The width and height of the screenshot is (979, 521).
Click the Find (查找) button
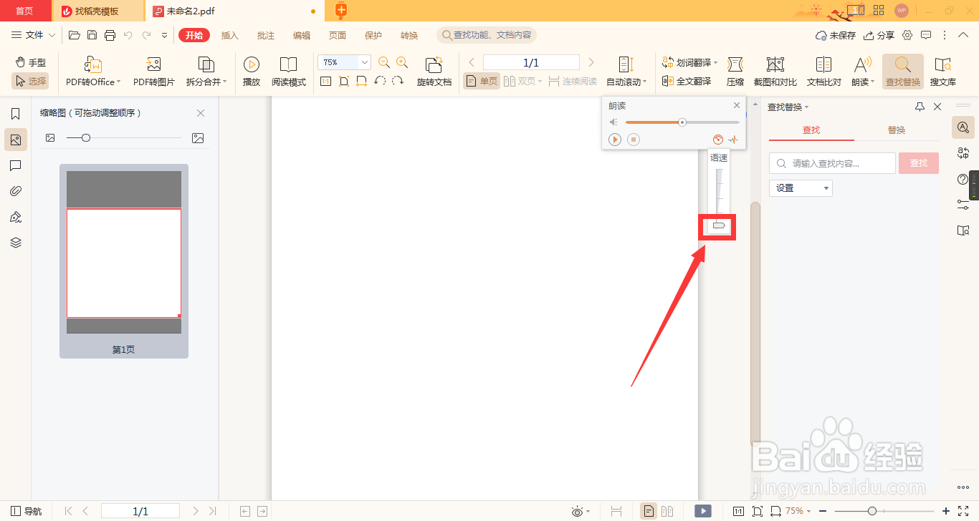[919, 163]
